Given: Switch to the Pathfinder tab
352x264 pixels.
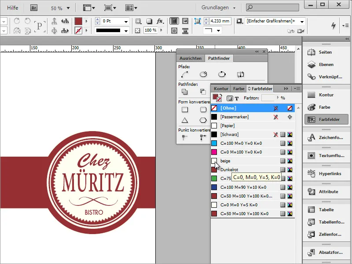Looking at the screenshot, I should (218, 58).
